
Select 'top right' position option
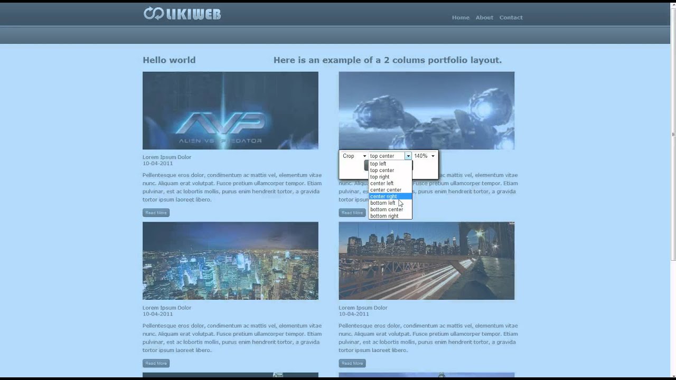pyautogui.click(x=390, y=177)
